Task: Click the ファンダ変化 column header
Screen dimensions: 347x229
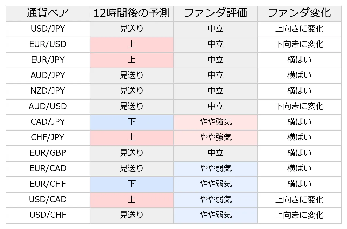Action: tap(299, 13)
